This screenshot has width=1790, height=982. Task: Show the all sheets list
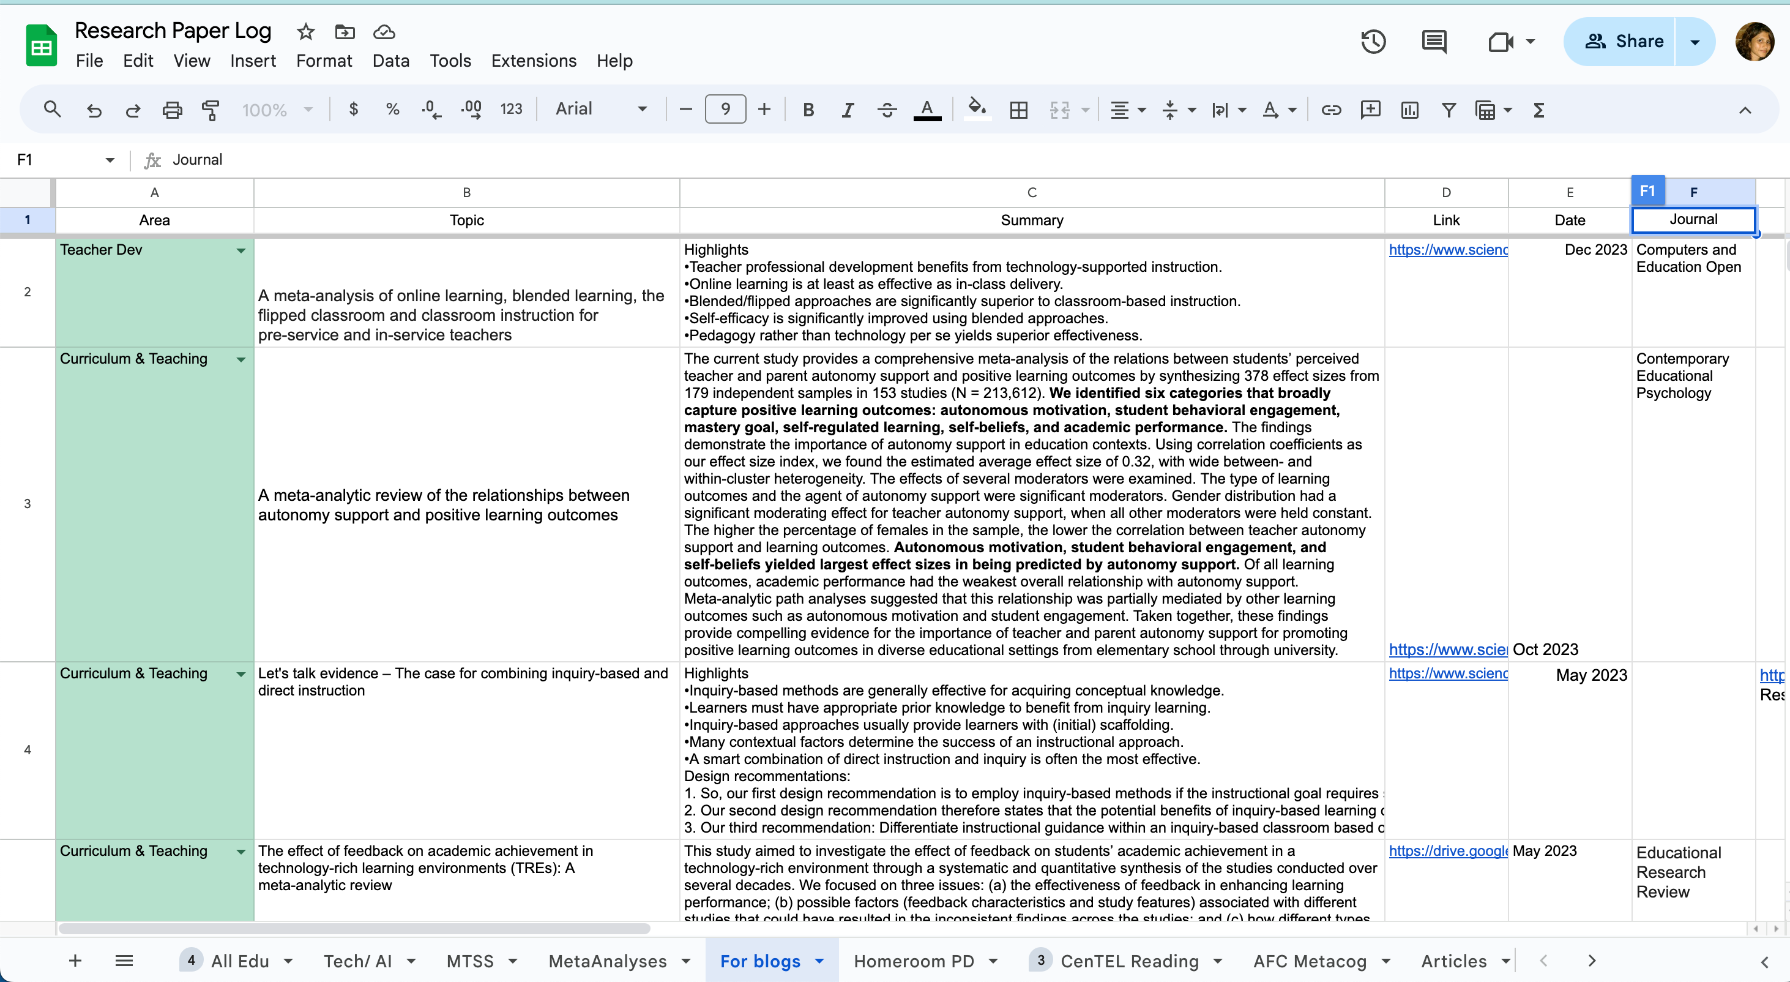tap(124, 961)
